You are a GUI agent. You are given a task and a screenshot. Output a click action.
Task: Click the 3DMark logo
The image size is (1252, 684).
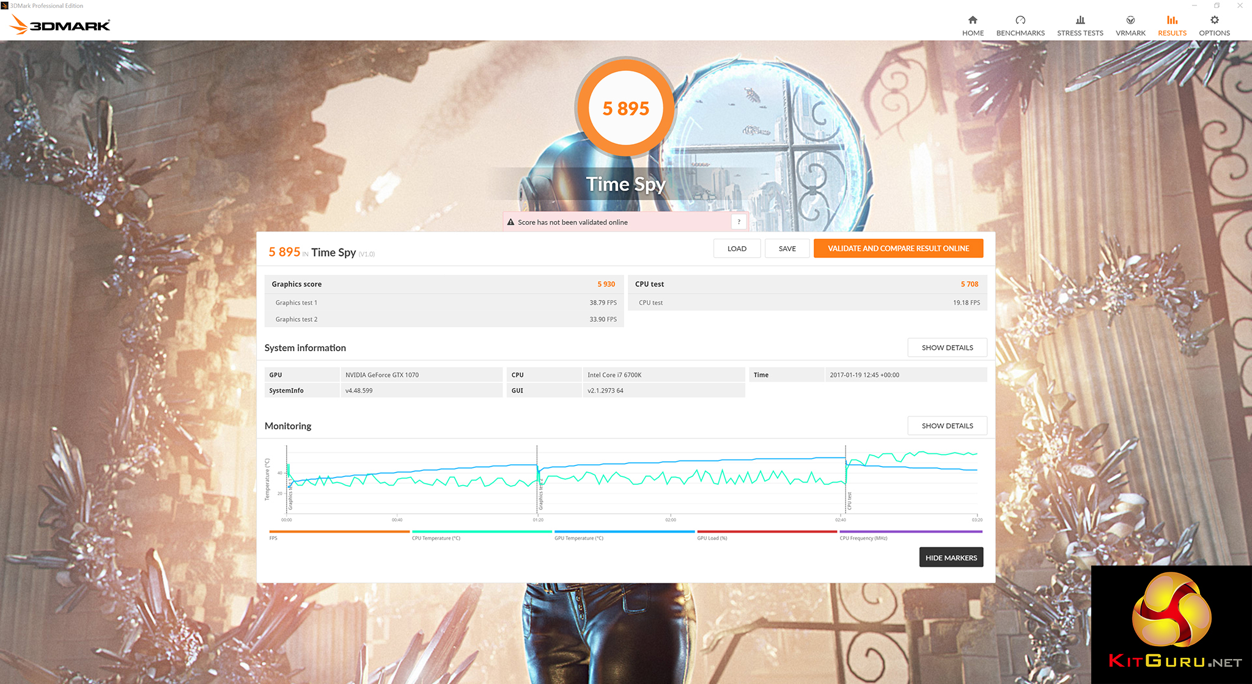point(61,25)
